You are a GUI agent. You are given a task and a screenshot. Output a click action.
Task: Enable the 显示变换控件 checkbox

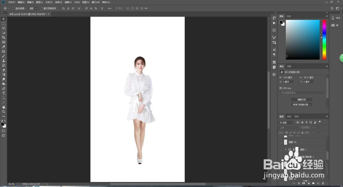pos(41,8)
